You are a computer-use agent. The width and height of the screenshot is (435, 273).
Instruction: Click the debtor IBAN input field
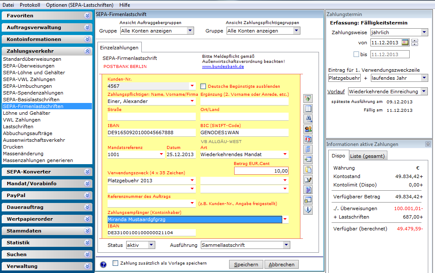[x=151, y=132]
